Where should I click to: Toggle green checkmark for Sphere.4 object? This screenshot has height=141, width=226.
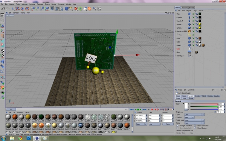point(194,24)
